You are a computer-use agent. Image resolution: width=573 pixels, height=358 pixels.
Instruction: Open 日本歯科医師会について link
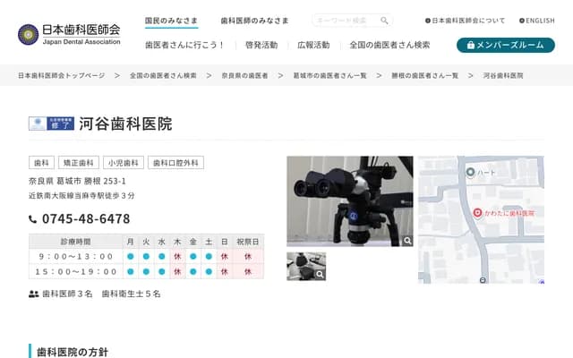click(x=465, y=21)
